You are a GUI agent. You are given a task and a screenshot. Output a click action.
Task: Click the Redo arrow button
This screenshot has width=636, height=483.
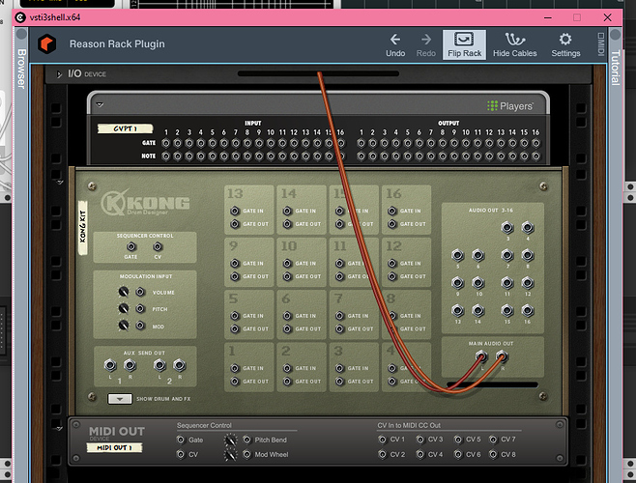pyautogui.click(x=426, y=45)
